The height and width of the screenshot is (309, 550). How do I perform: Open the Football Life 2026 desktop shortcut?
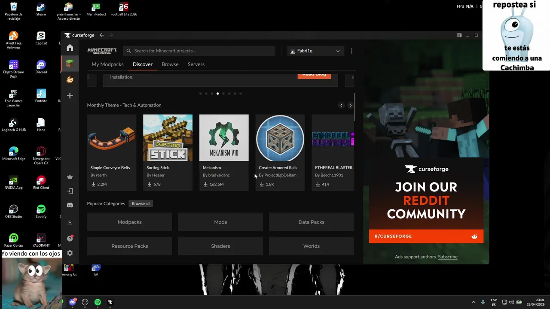124,9
